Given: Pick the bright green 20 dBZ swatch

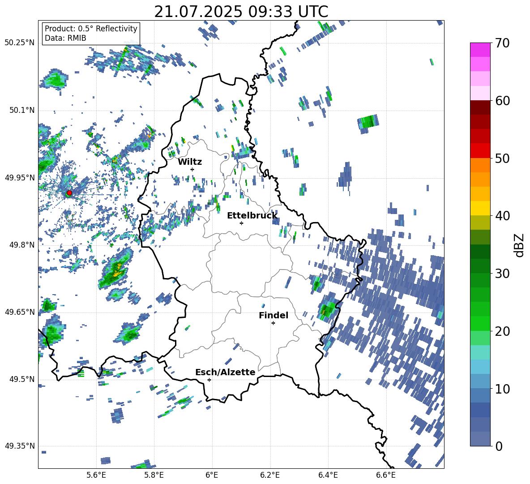Looking at the screenshot, I should 480,323.
